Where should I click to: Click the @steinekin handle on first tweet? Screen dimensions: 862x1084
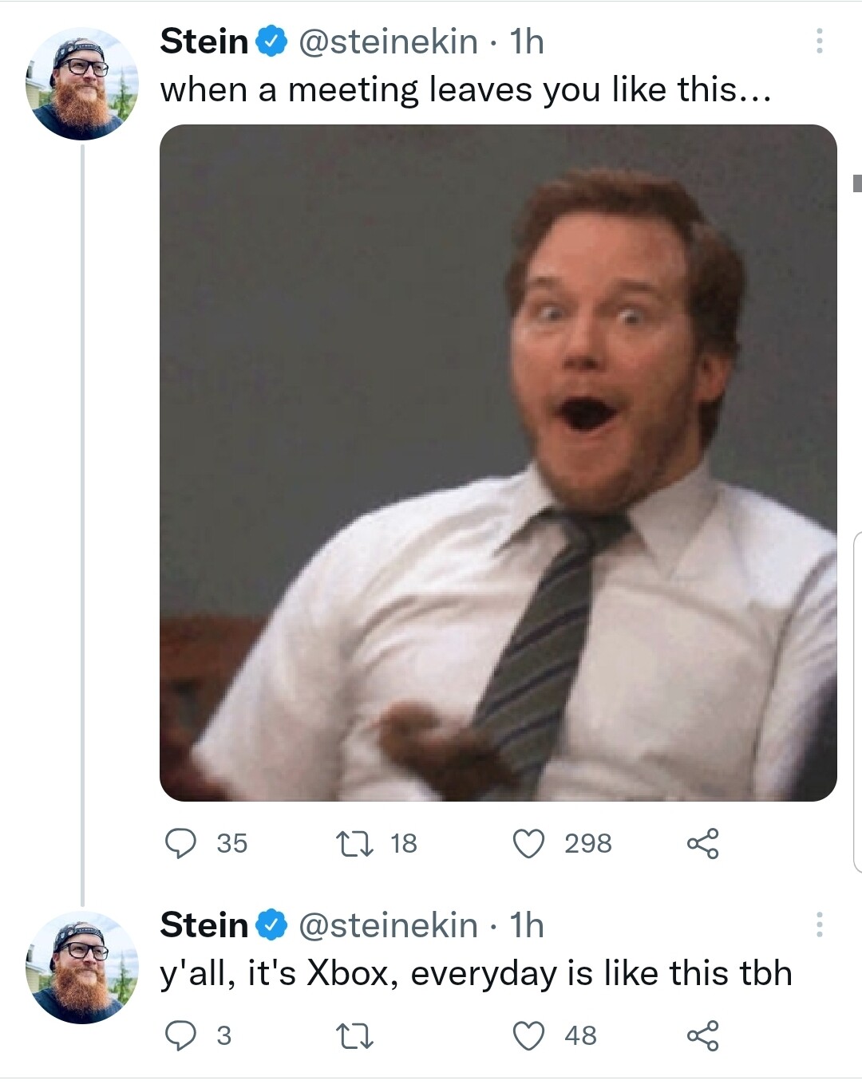(388, 41)
